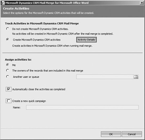Click the quick campaign Name field

click(x=82, y=107)
